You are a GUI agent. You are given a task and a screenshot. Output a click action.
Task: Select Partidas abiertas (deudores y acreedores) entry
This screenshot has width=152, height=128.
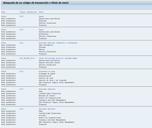tap(58, 43)
